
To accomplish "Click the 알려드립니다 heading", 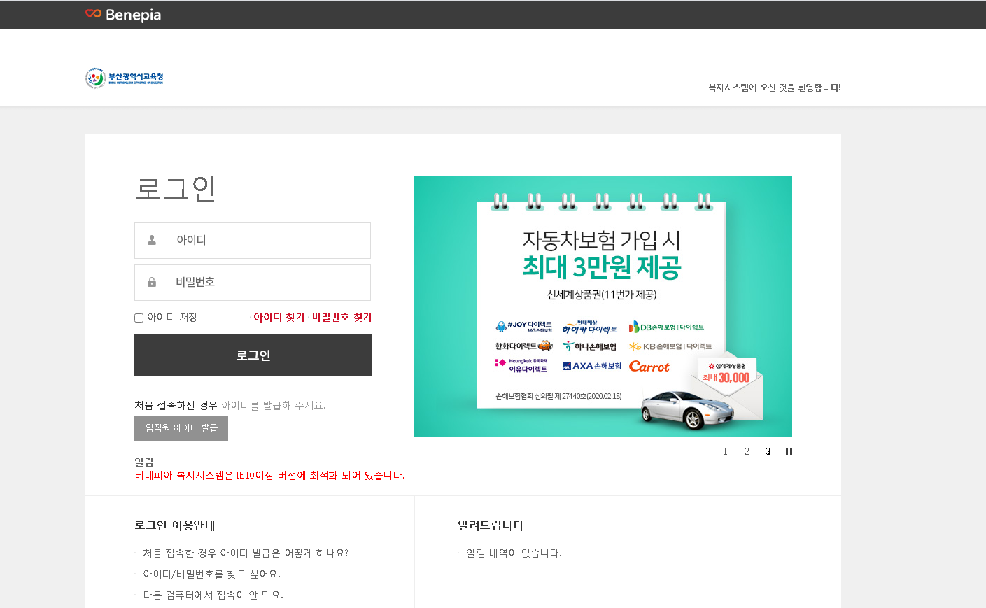I will (491, 525).
